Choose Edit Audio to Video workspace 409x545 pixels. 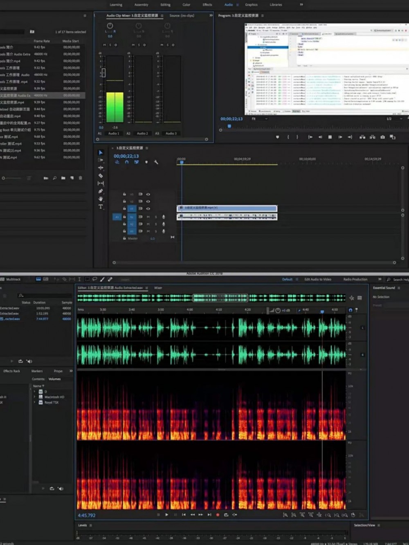click(318, 279)
